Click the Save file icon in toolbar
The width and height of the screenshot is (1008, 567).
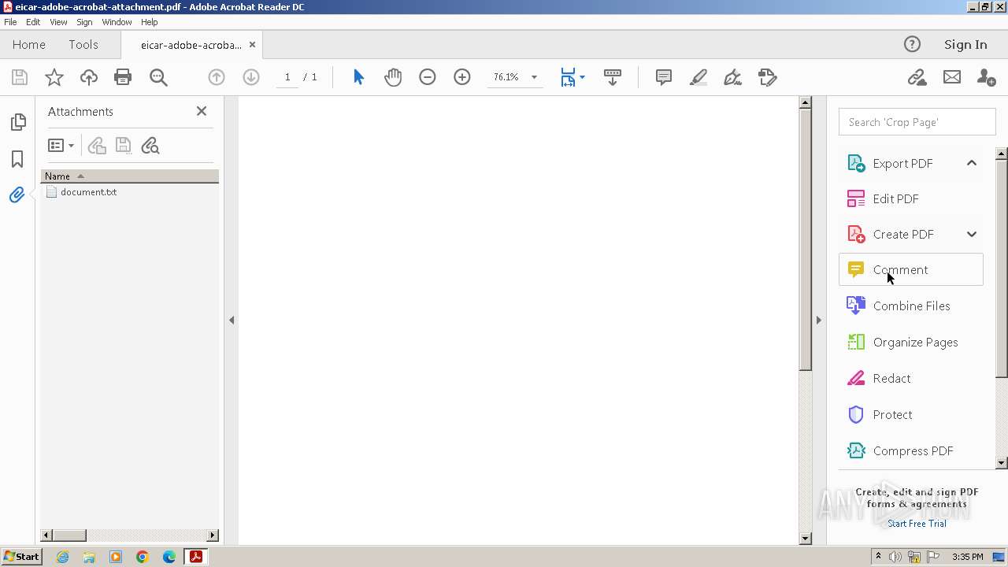20,77
